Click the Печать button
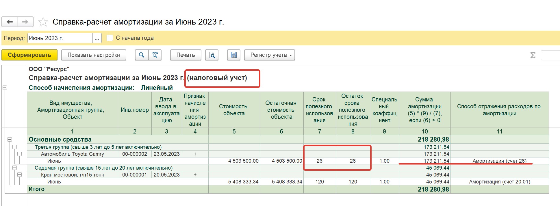 [x=186, y=55]
